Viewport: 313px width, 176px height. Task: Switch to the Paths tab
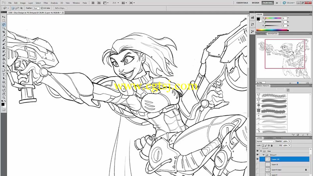pos(278,138)
